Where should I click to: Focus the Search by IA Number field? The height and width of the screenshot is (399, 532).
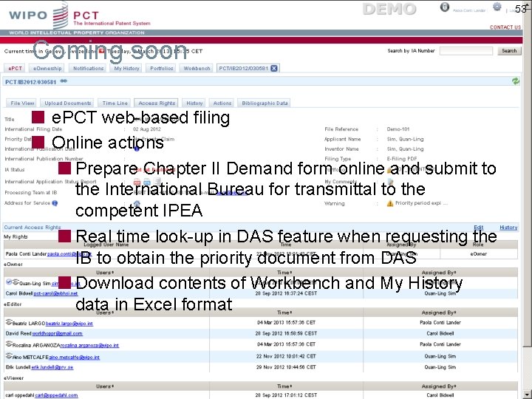coord(465,51)
